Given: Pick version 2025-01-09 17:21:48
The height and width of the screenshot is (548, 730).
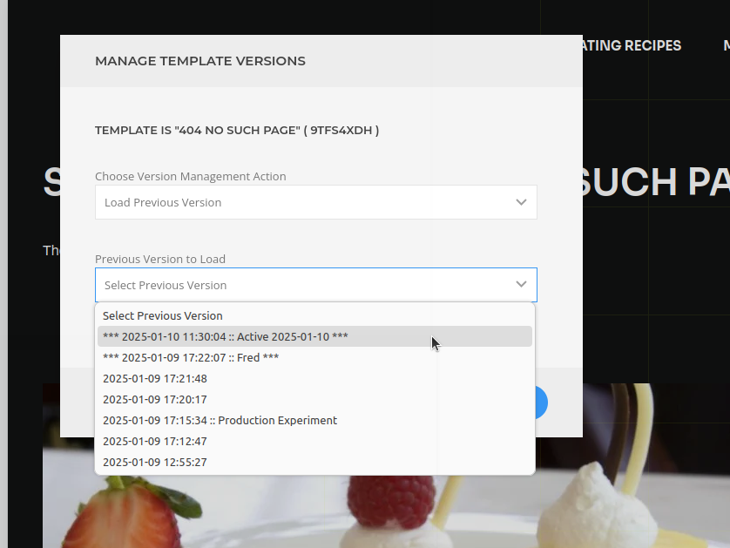Looking at the screenshot, I should [314, 378].
